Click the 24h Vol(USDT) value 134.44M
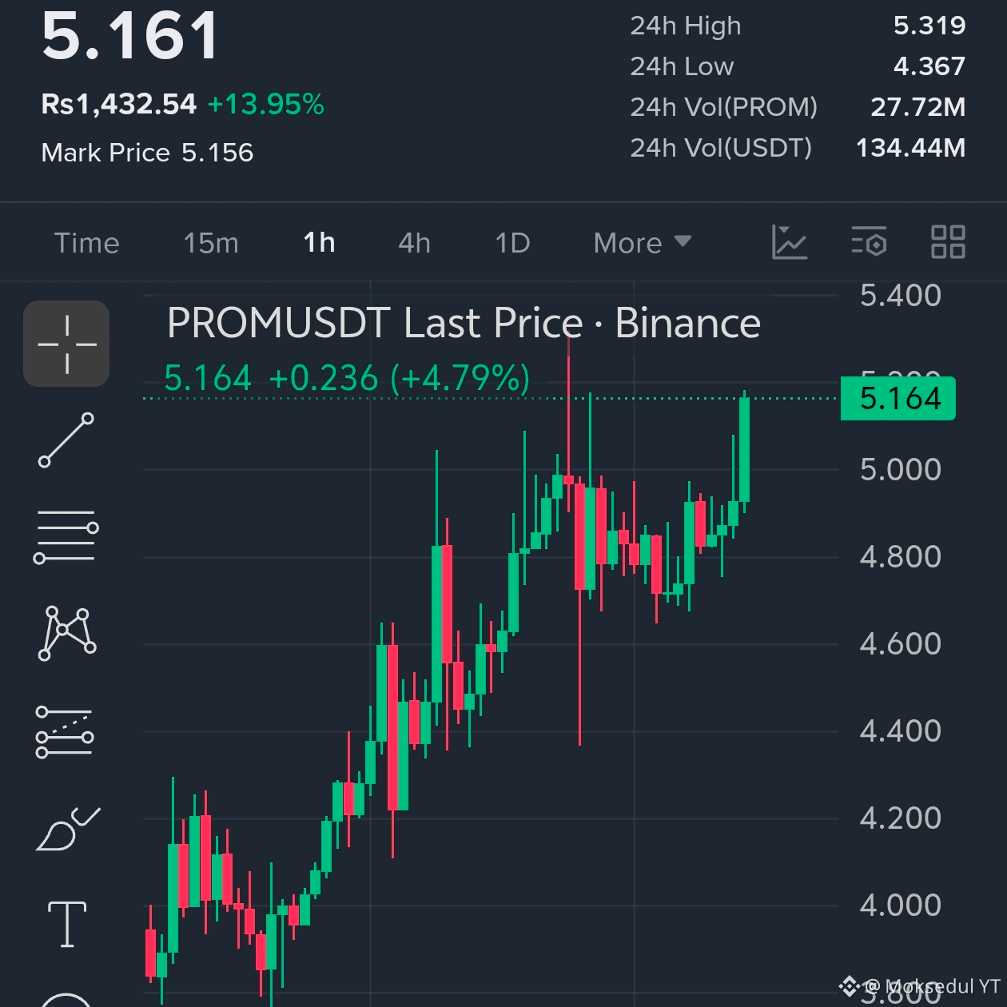Image resolution: width=1007 pixels, height=1007 pixels. (x=911, y=148)
